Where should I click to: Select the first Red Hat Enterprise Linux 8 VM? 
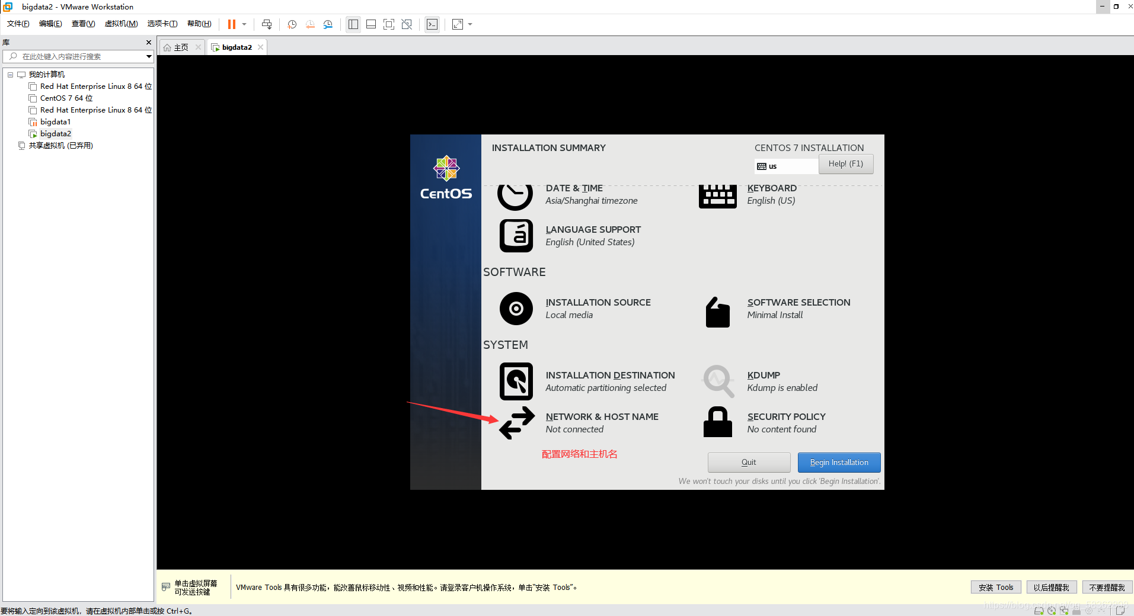[x=90, y=86]
